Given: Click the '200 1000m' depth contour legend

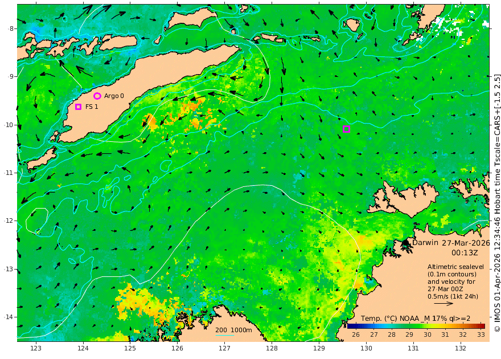Looking at the screenshot, I should 233,330.
